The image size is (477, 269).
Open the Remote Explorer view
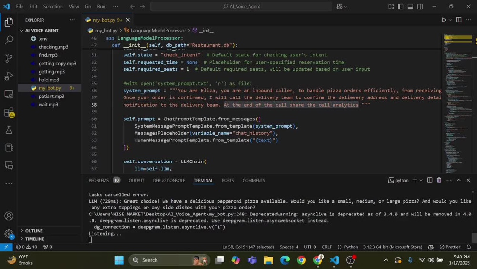pos(9,94)
